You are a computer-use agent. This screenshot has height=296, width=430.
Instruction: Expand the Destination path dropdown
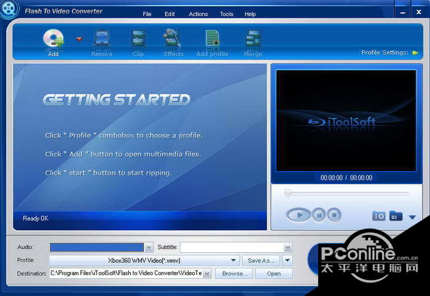(x=208, y=273)
